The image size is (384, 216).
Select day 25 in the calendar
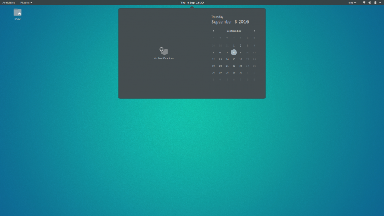pyautogui.click(x=255, y=66)
